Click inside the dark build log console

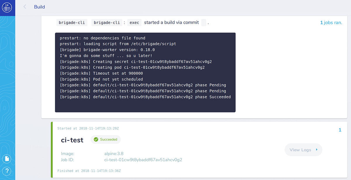[x=145, y=72]
